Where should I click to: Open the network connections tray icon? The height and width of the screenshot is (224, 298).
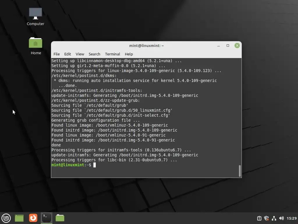[x=274, y=218]
